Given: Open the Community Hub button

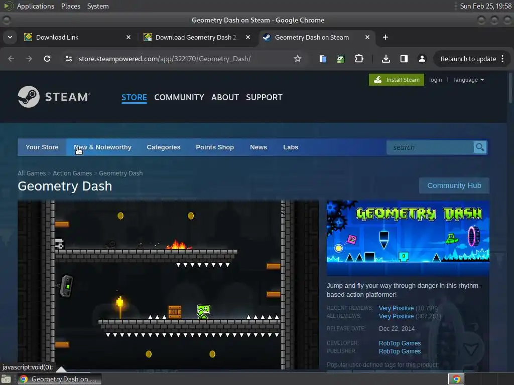Looking at the screenshot, I should (454, 185).
